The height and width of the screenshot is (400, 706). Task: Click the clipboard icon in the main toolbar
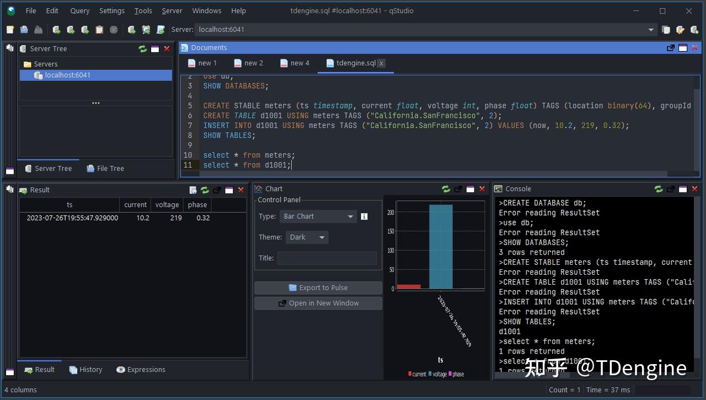click(99, 30)
